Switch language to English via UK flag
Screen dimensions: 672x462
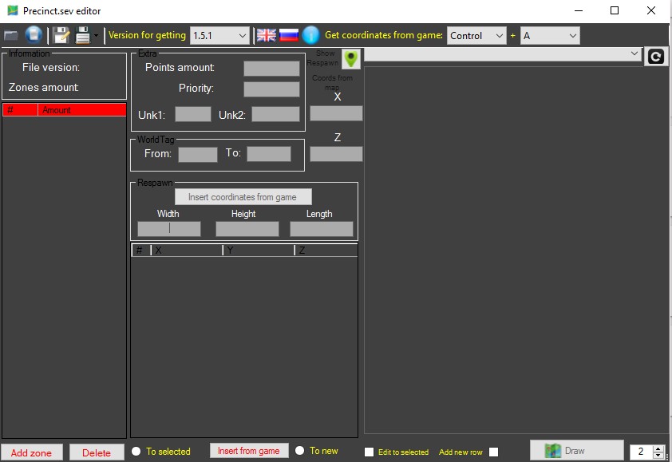pyautogui.click(x=267, y=35)
